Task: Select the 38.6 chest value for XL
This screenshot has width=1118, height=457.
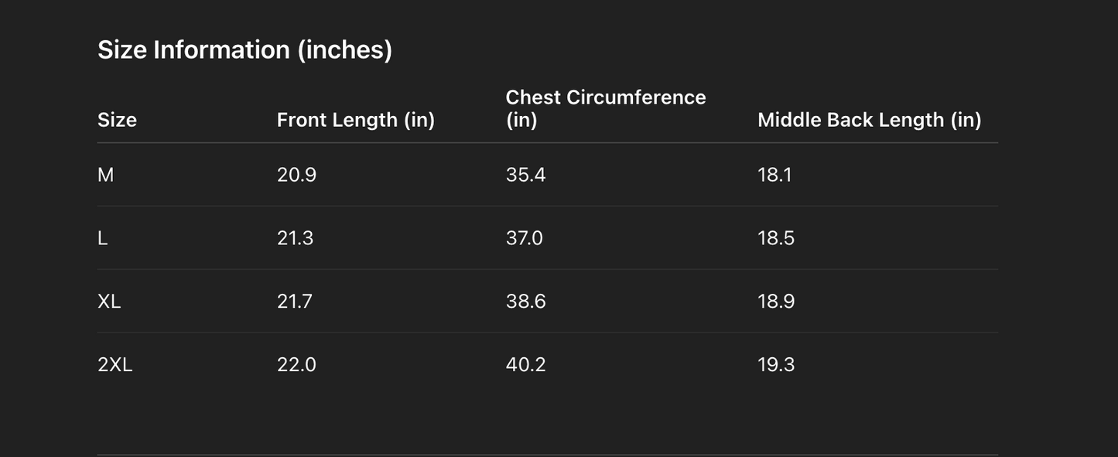Action: [525, 302]
